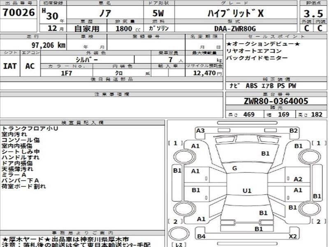Click the inspector note シートしみ中

(21, 151)
